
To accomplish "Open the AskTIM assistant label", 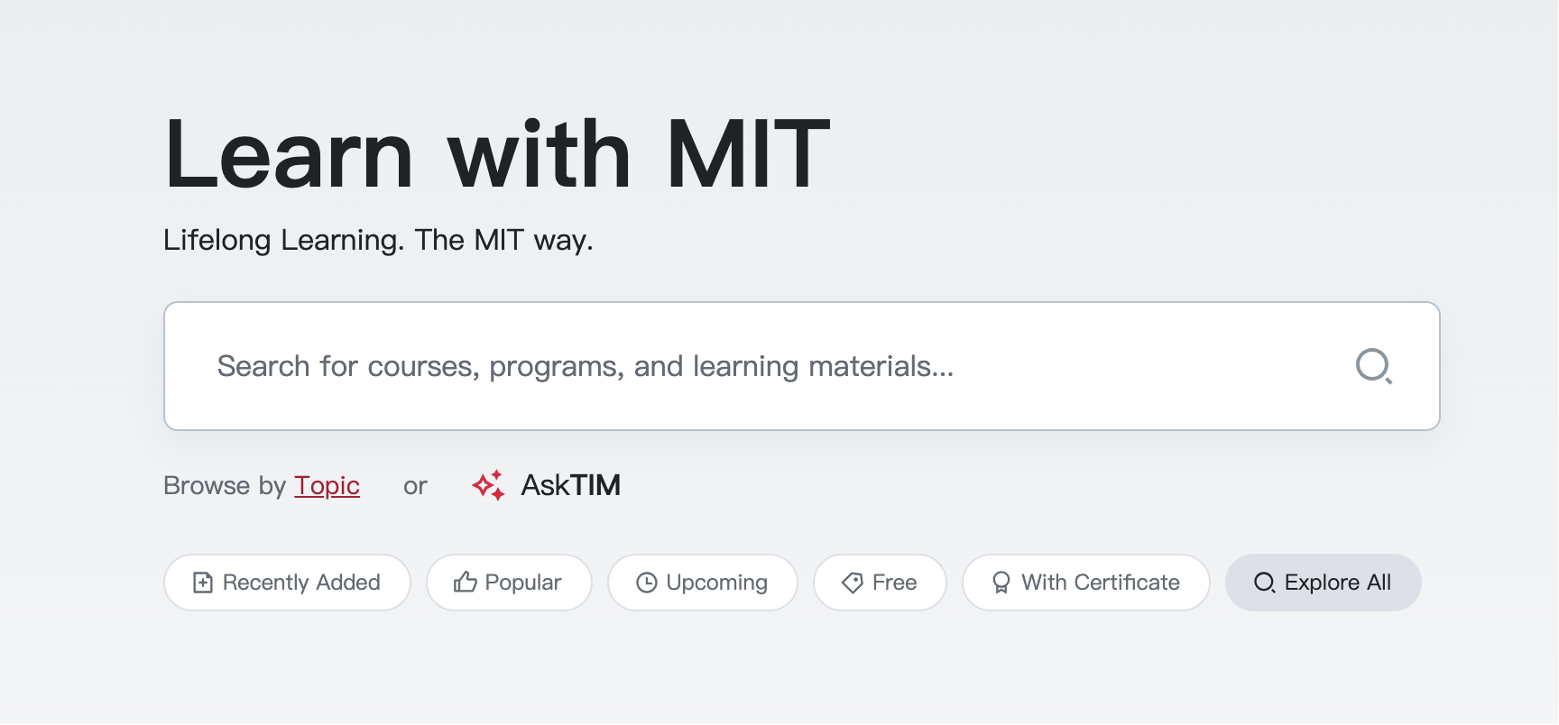I will 570,485.
